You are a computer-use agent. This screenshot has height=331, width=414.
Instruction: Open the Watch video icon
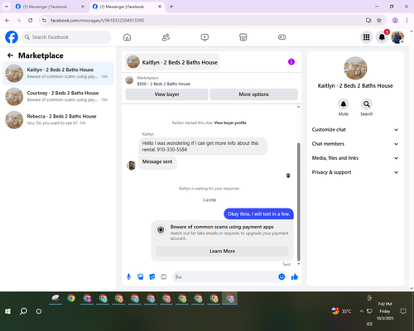[205, 37]
